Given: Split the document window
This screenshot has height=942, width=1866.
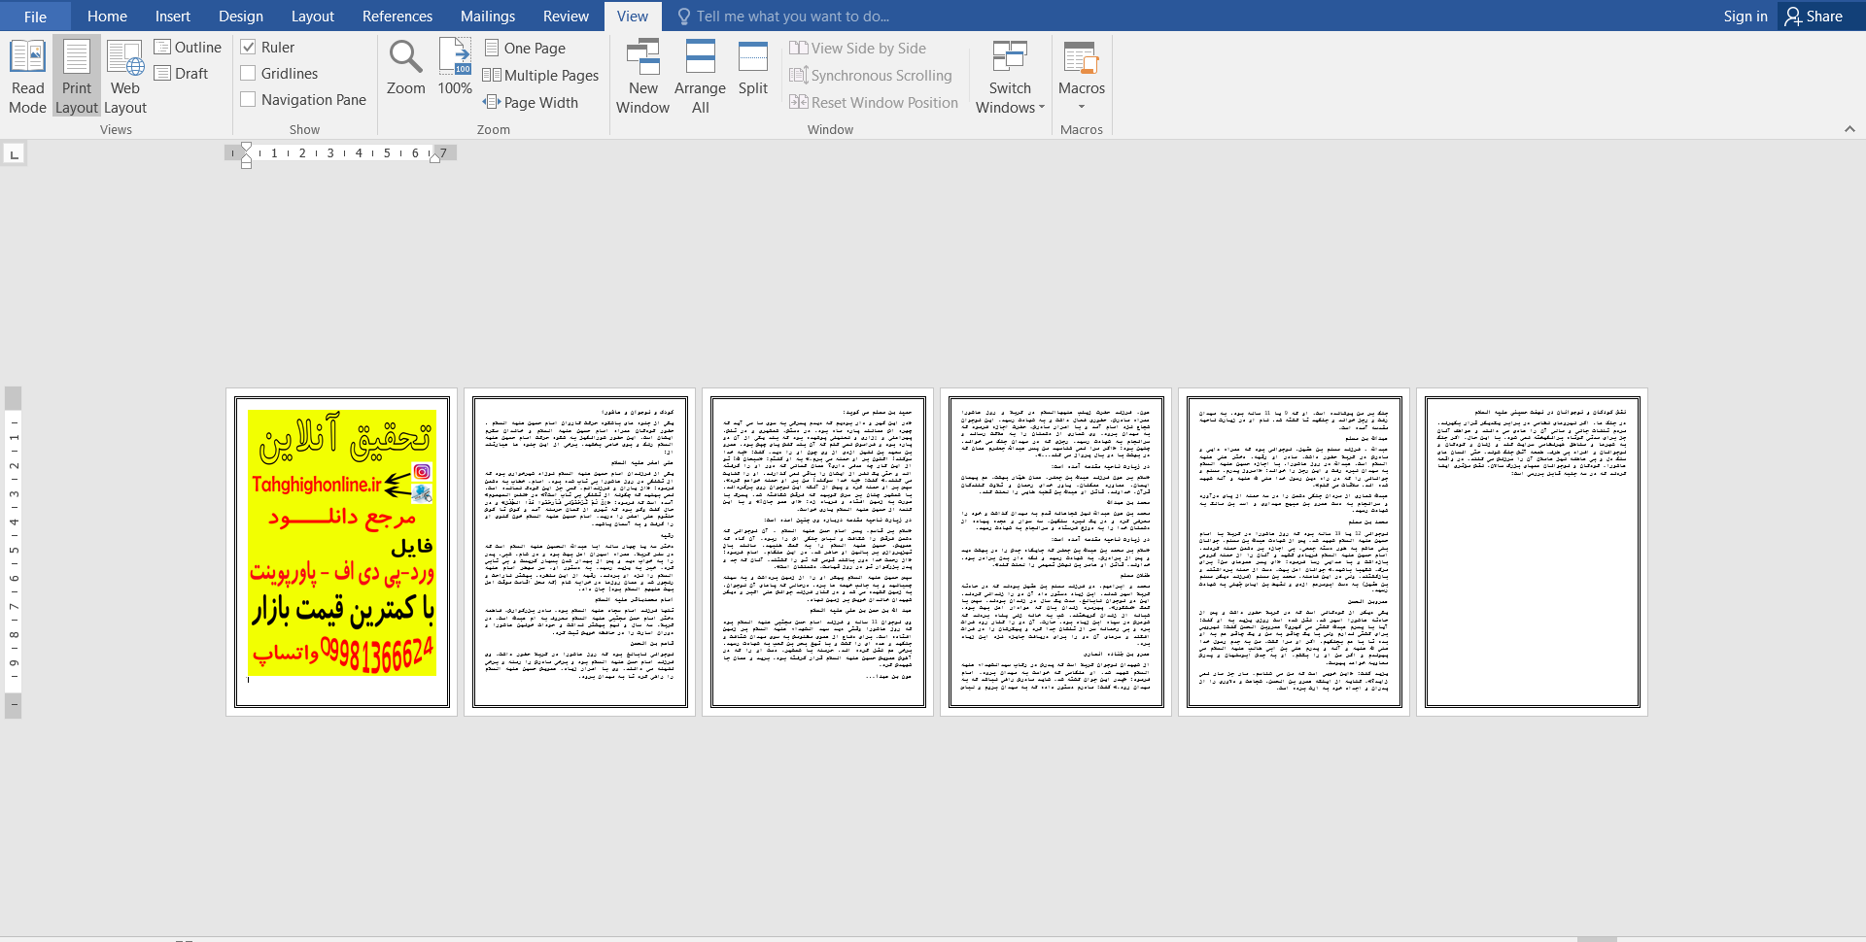Looking at the screenshot, I should click(753, 67).
